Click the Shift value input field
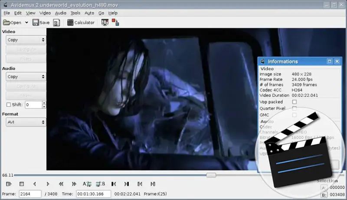This screenshot has width=347, height=200. 33,105
